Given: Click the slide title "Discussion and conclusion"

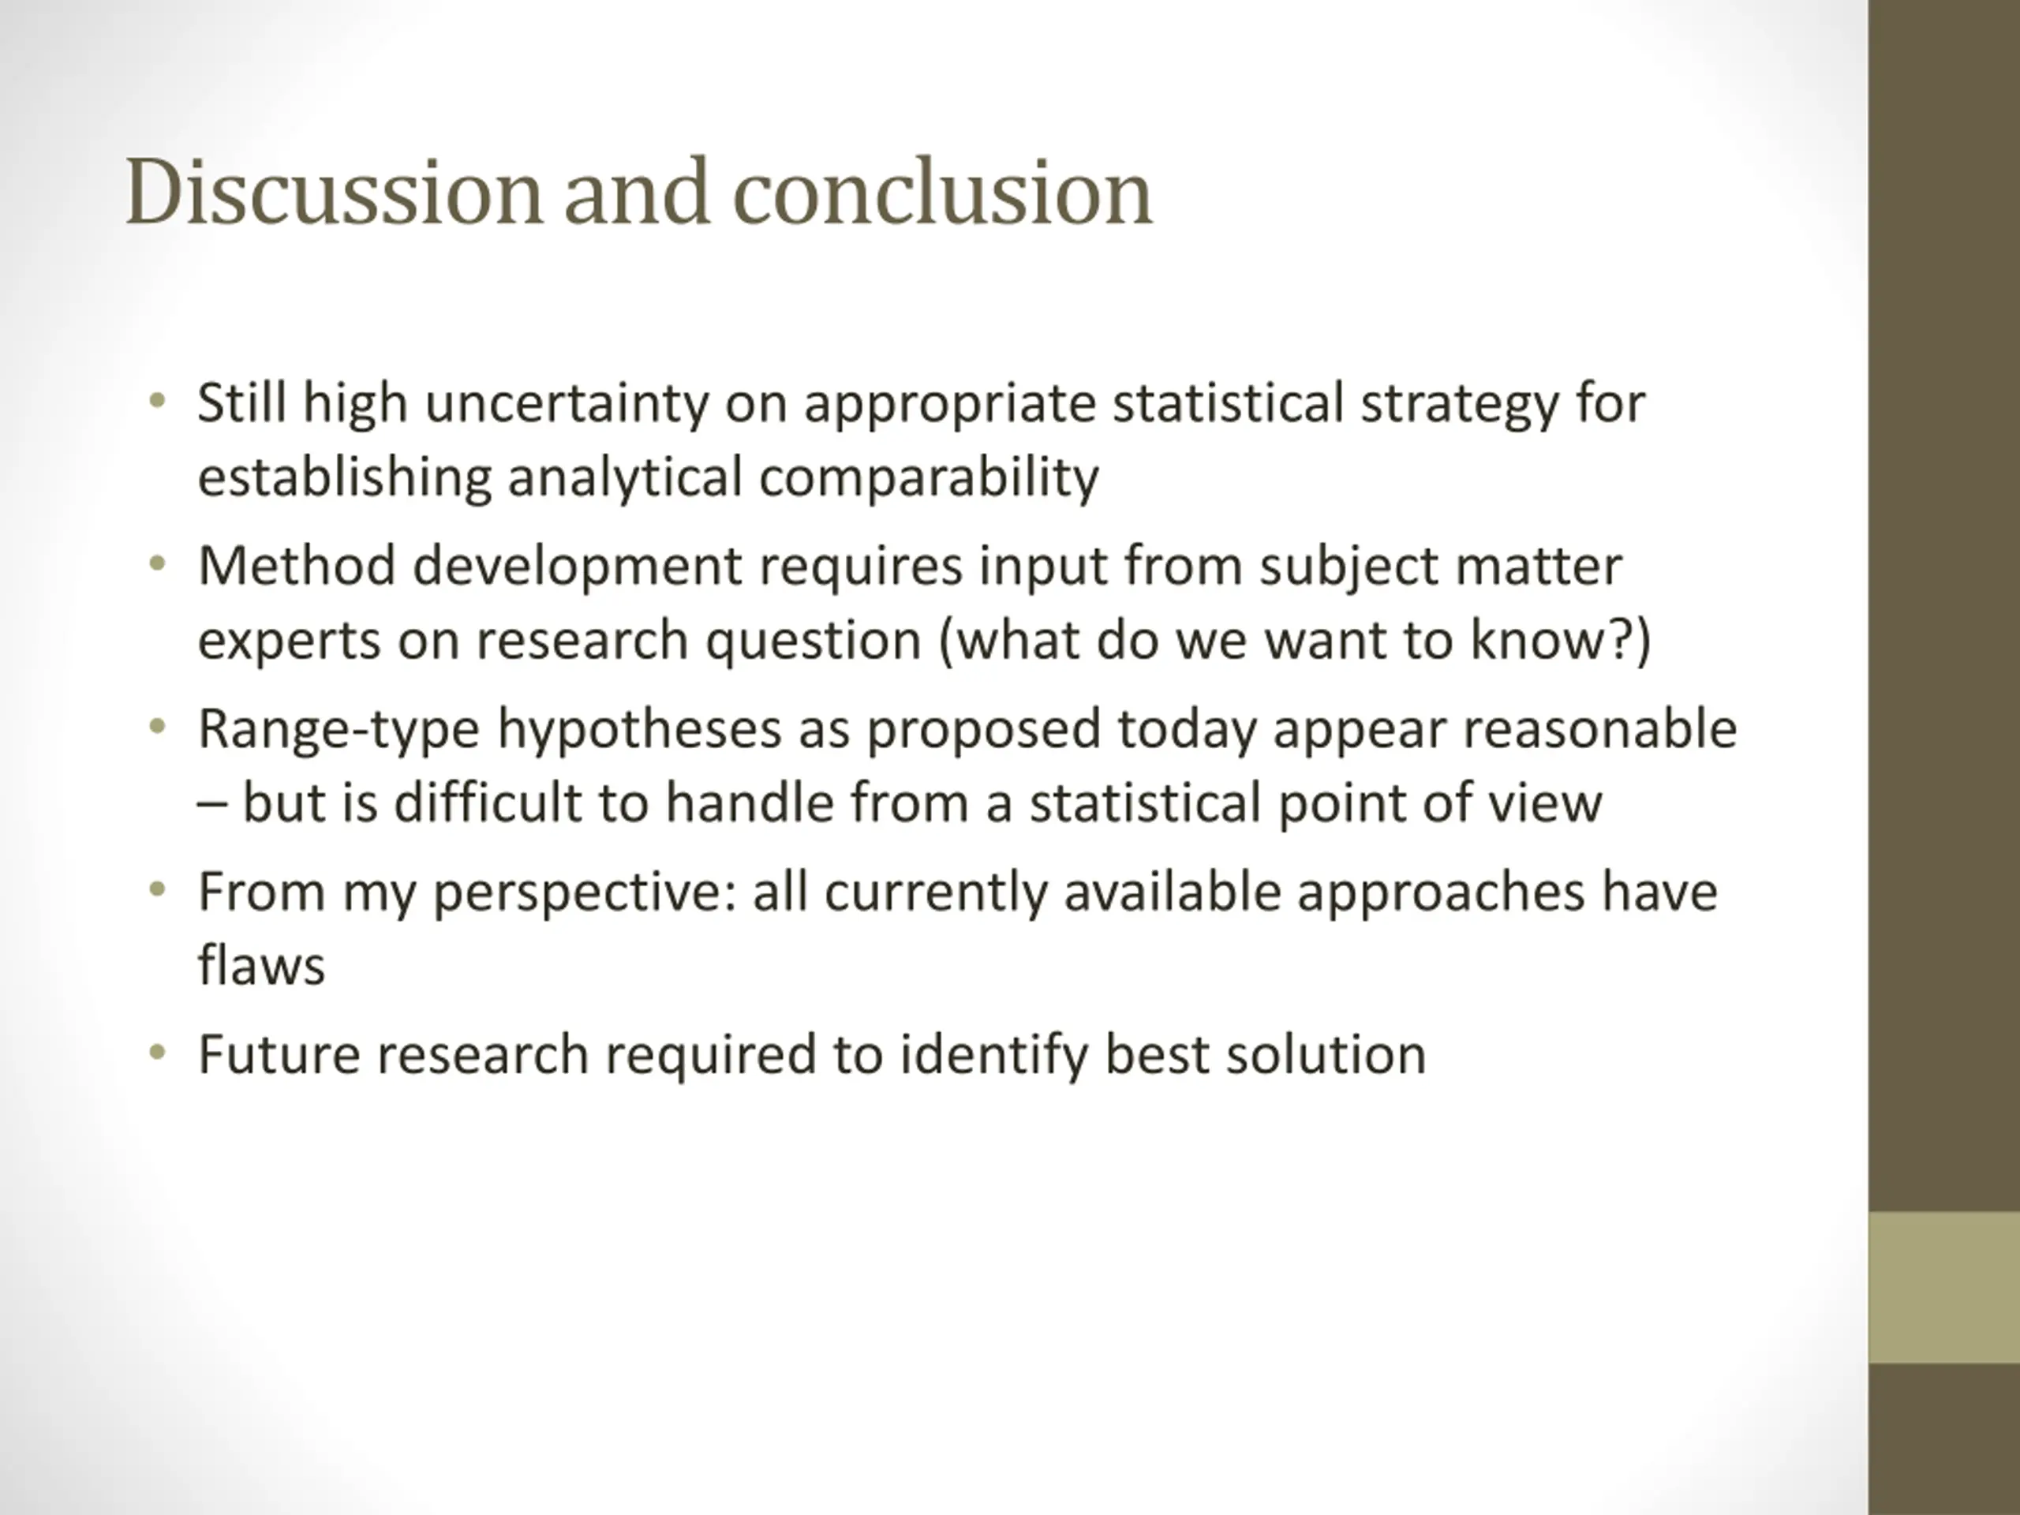Looking at the screenshot, I should click(638, 192).
